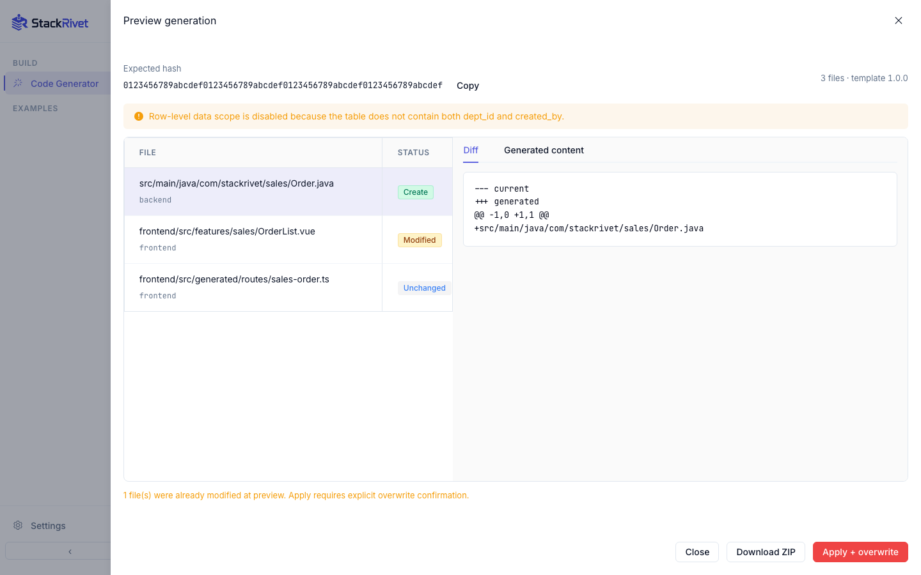Click the Unchanged status badge
The image size is (921, 575).
(425, 288)
